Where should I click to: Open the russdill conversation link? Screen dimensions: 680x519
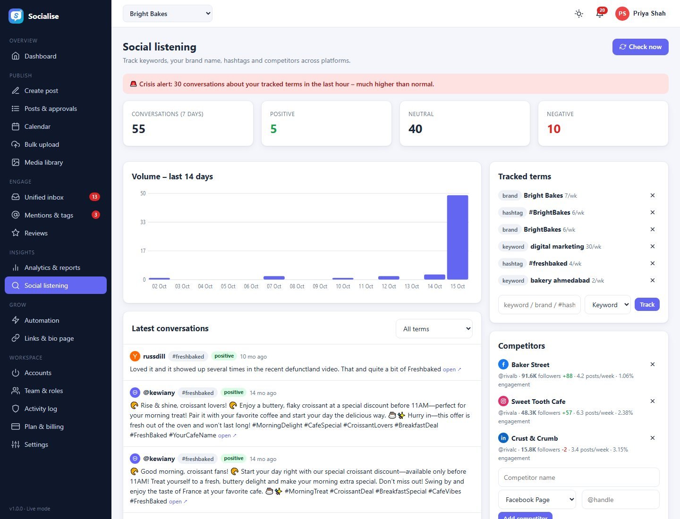(x=452, y=369)
